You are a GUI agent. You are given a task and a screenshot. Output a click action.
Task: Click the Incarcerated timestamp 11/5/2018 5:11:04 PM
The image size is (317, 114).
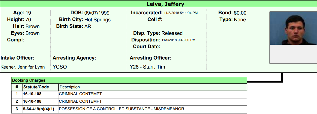(181, 13)
